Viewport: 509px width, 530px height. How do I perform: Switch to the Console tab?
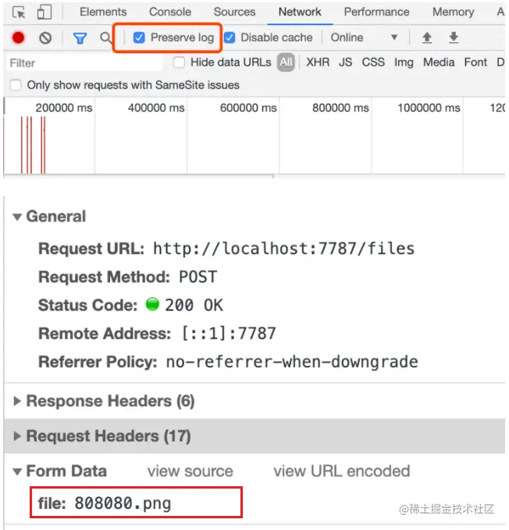point(169,12)
